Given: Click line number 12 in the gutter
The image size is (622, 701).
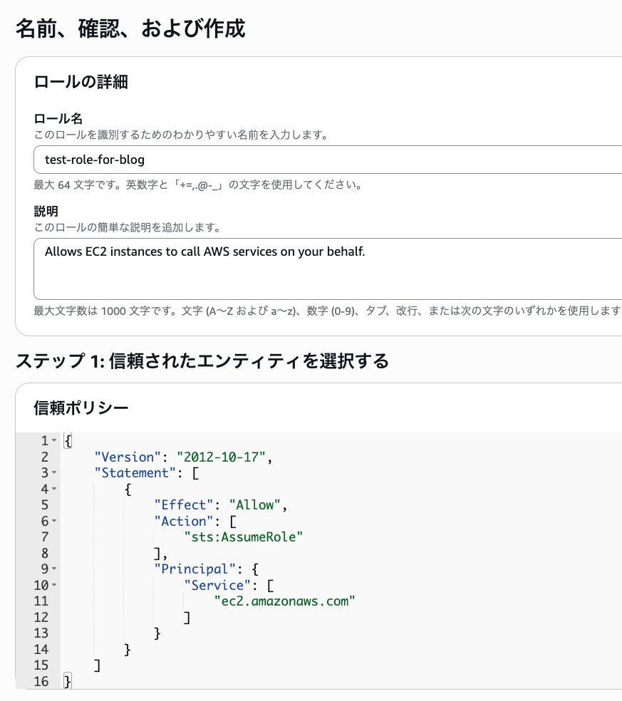Looking at the screenshot, I should (41, 618).
